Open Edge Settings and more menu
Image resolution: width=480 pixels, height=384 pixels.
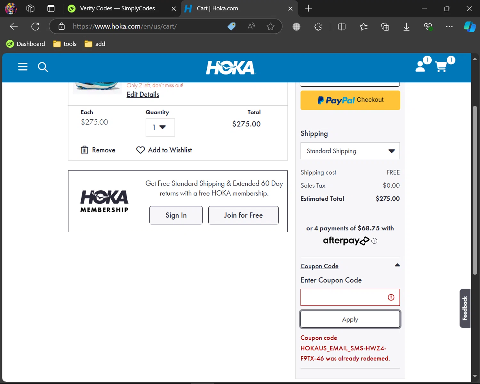coord(449,27)
